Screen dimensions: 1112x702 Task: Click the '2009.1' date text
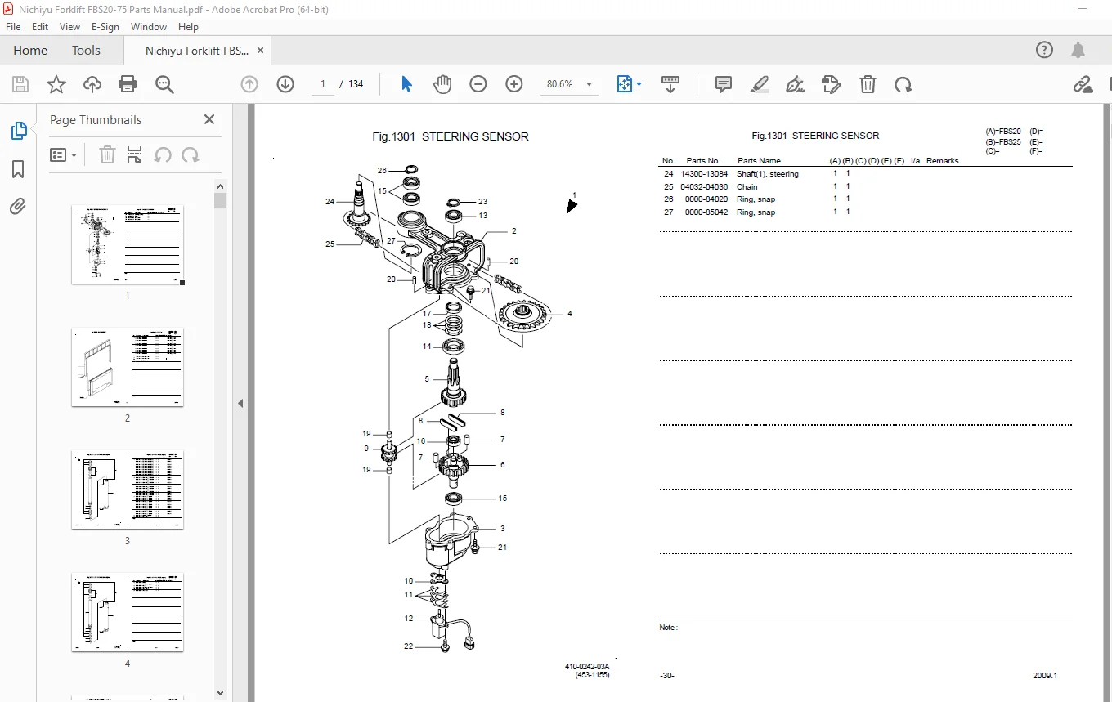point(1045,676)
